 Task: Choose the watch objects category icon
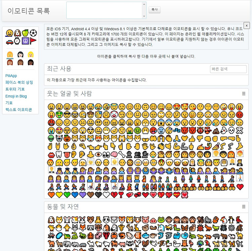click(x=17, y=41)
